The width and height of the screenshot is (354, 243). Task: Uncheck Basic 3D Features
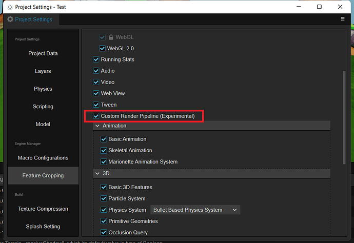(x=104, y=187)
